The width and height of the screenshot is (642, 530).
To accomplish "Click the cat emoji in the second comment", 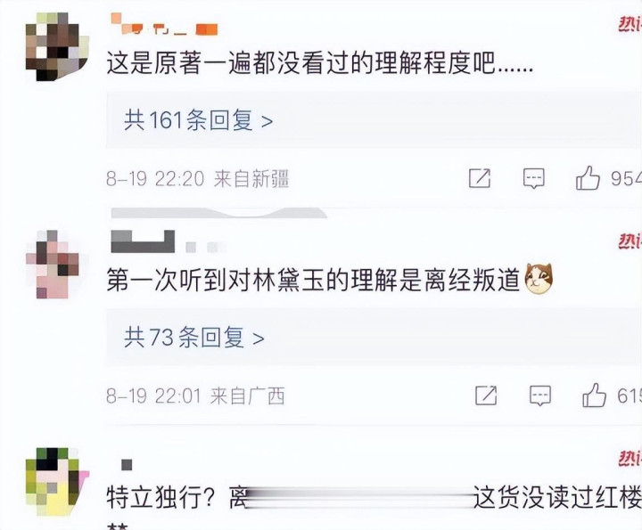I will point(539,278).
